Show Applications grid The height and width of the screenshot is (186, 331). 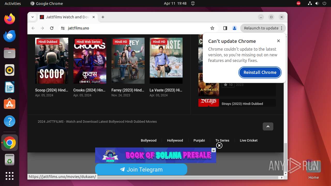click(10, 176)
